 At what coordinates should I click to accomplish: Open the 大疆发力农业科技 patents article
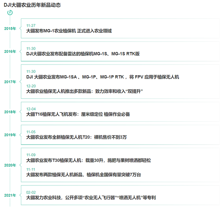[91, 198]
